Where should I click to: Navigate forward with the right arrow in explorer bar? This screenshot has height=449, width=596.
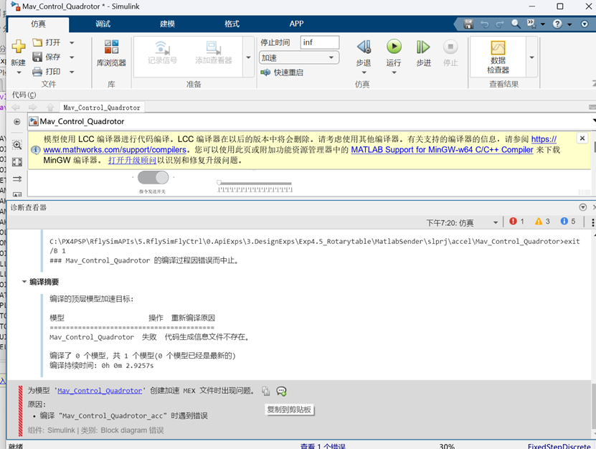[33, 108]
